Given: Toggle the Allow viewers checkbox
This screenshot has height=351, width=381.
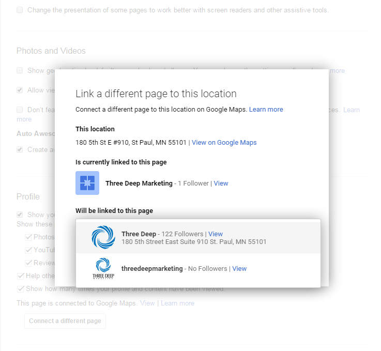Looking at the screenshot, I should coord(20,90).
